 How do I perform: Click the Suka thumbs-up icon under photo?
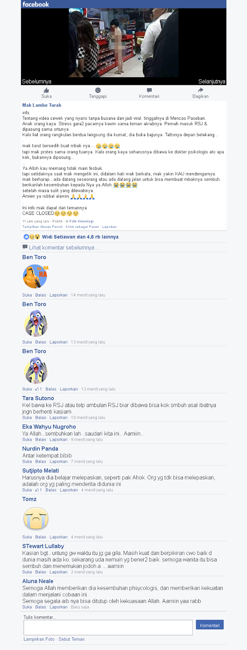46,90
